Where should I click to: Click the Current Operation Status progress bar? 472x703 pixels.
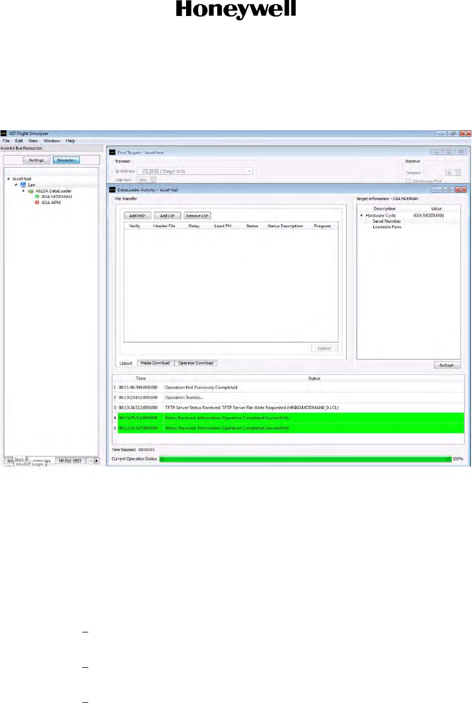tap(305, 459)
